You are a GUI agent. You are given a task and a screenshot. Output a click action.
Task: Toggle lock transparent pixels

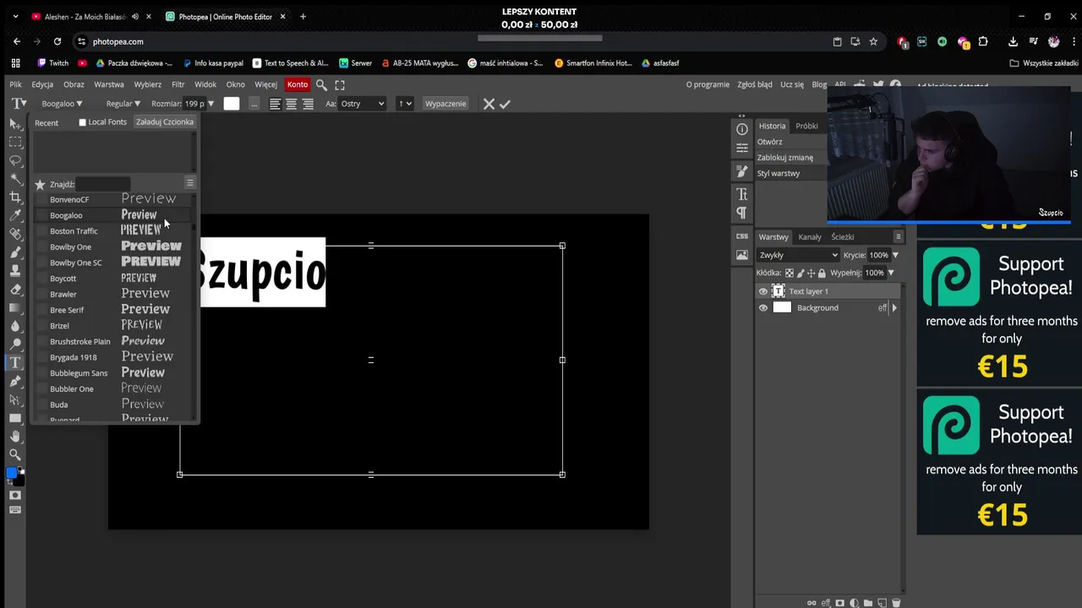click(790, 273)
